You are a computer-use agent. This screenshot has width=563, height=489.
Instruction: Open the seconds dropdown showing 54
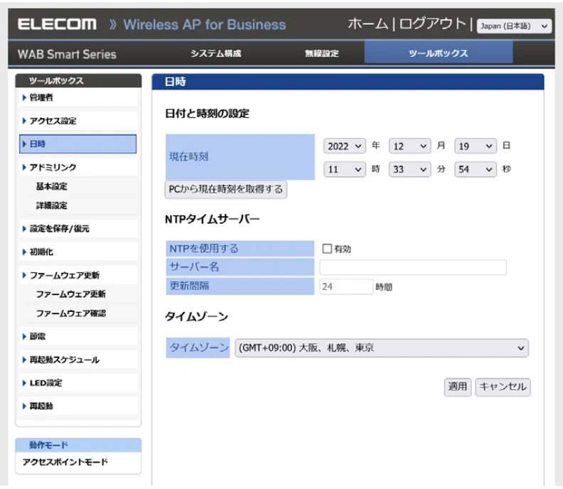point(476,169)
